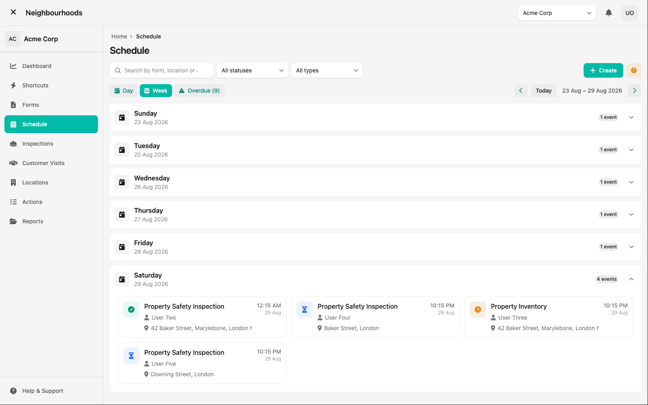The image size is (648, 405).
Task: Open Dashboard in the sidebar
Action: (x=51, y=66)
